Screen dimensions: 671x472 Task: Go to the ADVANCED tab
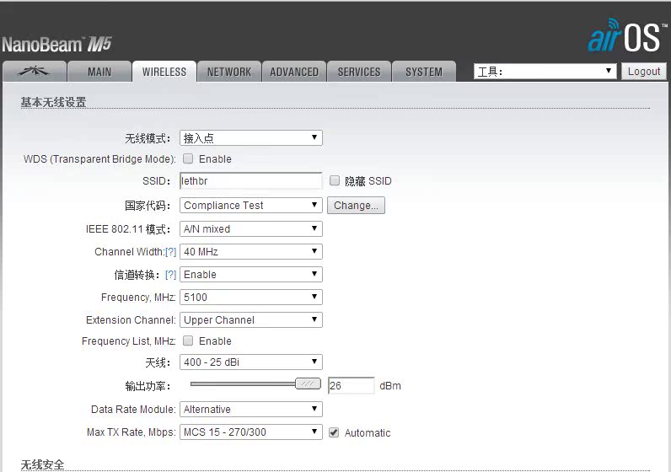coord(294,72)
